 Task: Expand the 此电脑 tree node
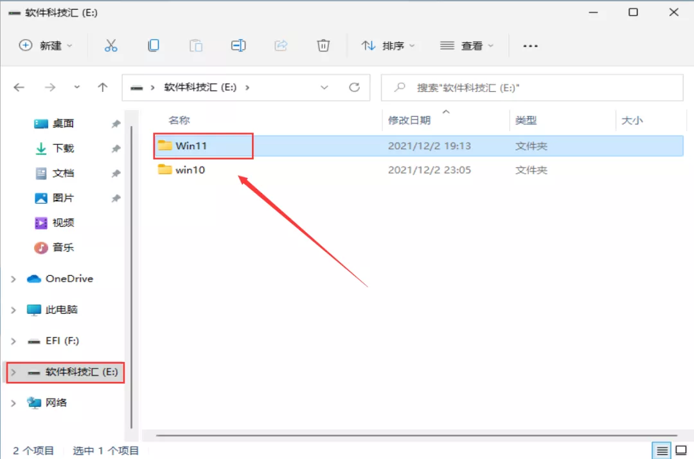point(13,310)
